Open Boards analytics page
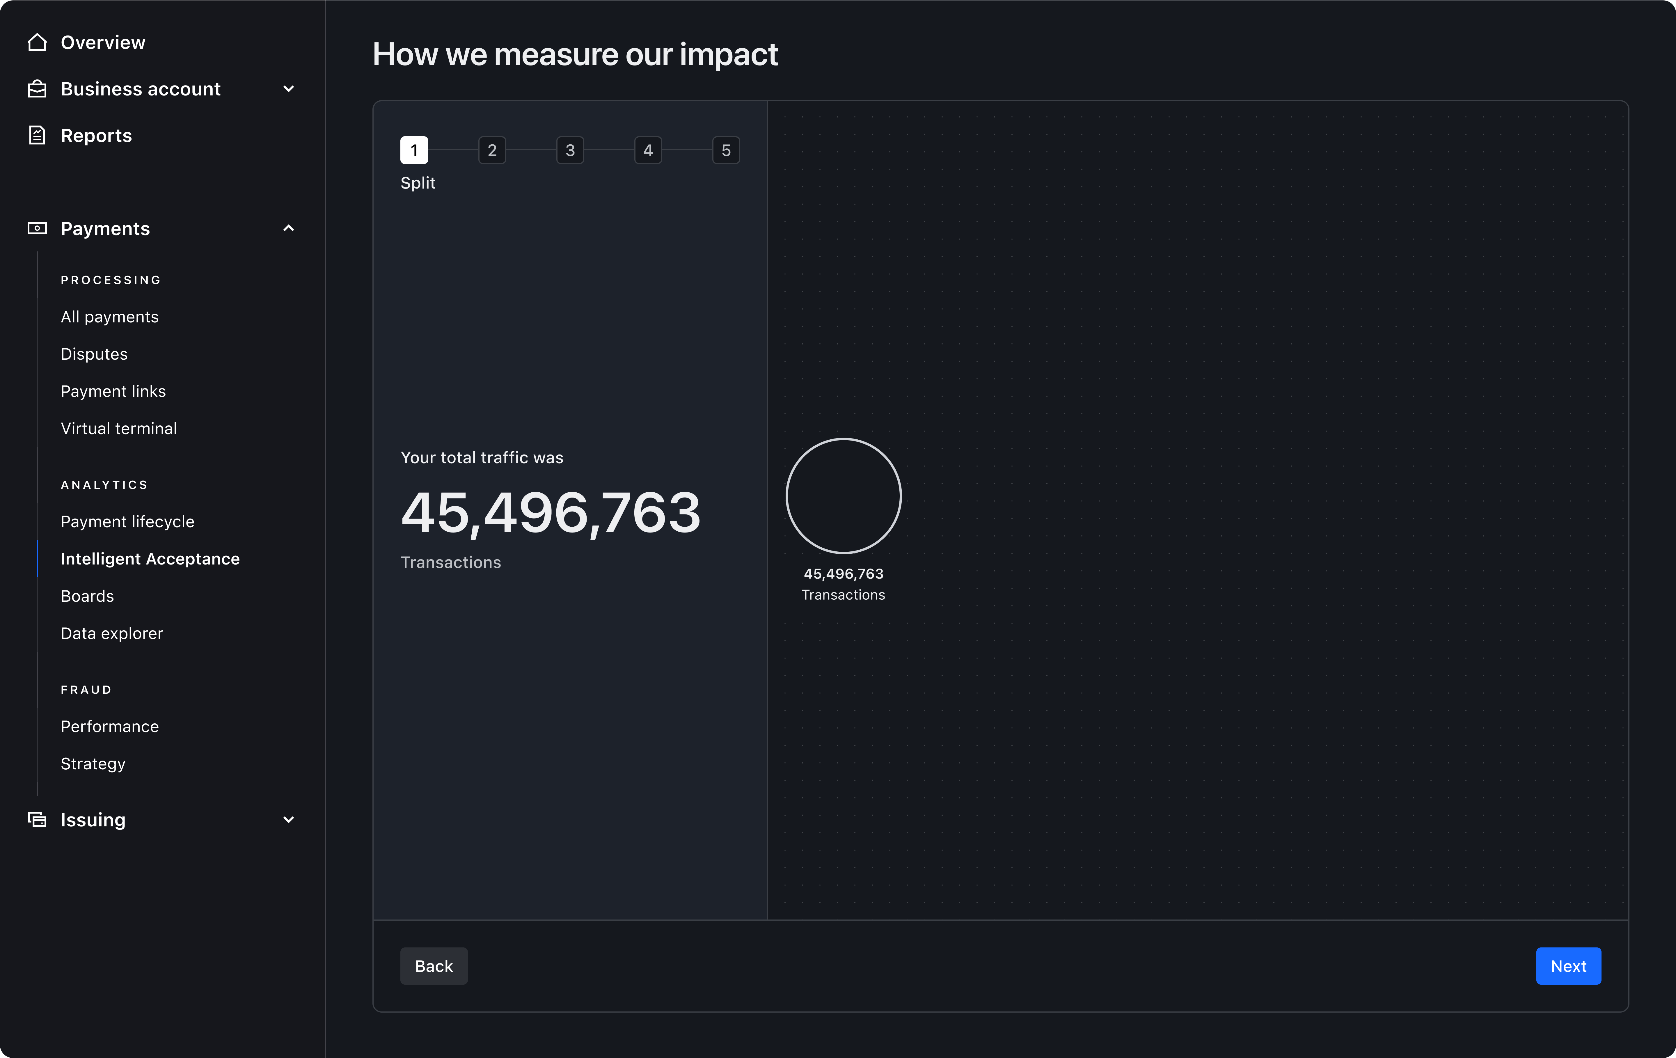 coord(87,596)
